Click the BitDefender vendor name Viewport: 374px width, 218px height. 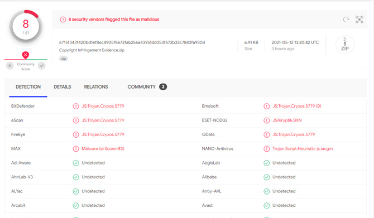(23, 106)
